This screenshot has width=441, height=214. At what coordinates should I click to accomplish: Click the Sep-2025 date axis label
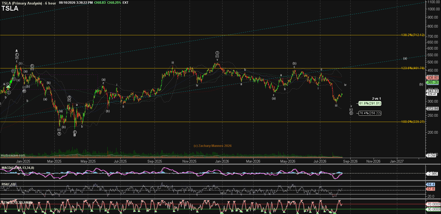tap(155, 161)
